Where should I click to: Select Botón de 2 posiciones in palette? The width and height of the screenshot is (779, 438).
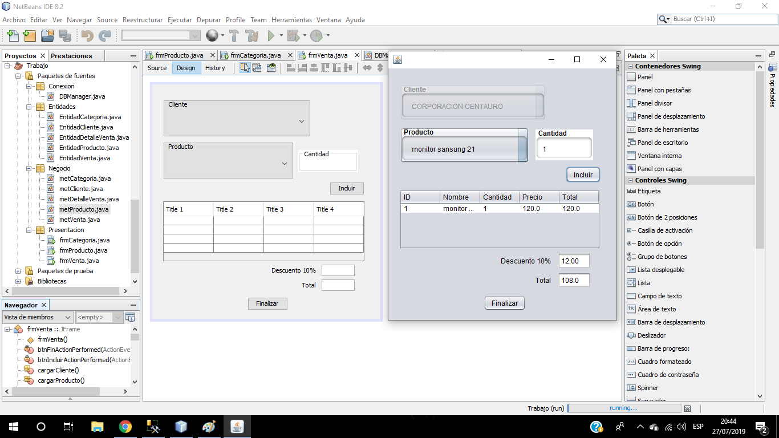[667, 217]
